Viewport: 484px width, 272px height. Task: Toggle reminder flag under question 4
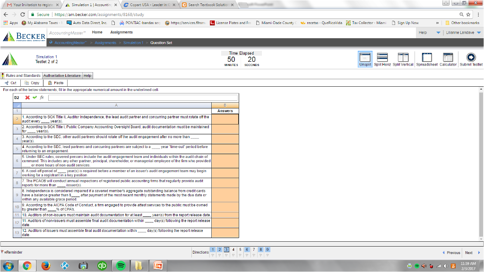coord(233,255)
